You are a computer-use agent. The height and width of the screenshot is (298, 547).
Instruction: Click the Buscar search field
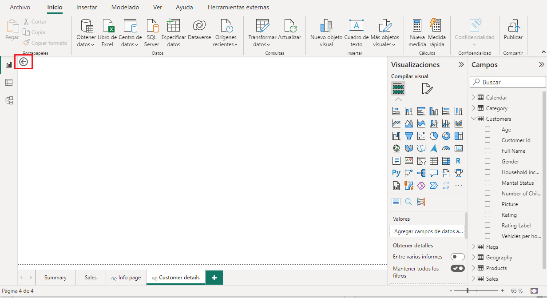511,82
